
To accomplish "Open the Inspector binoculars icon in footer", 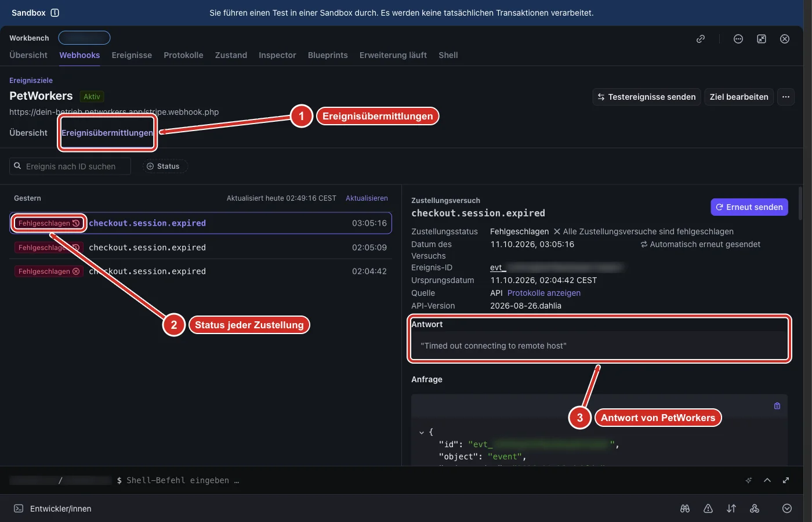I will tap(685, 509).
